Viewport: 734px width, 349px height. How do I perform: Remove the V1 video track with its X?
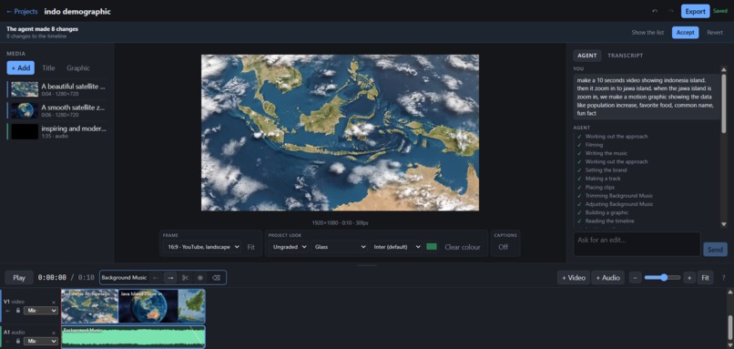[x=54, y=303]
